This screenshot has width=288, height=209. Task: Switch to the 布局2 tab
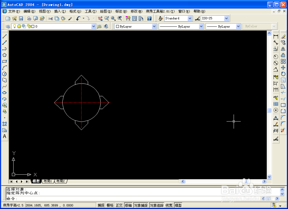click(x=60, y=181)
